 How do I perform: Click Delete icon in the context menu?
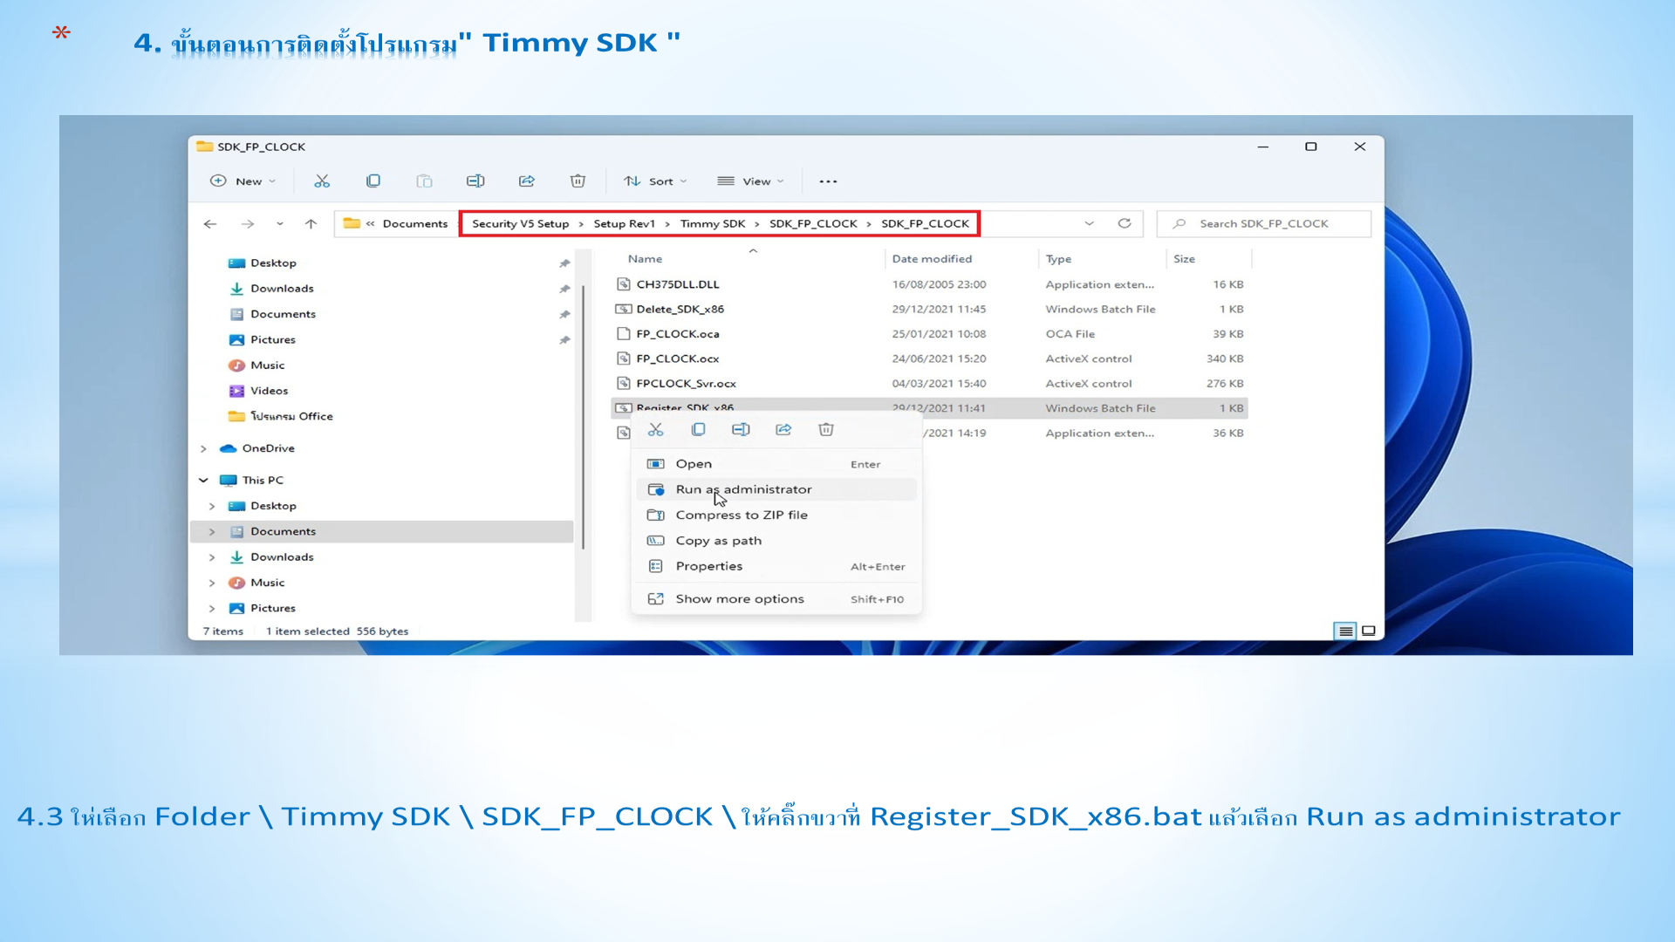(826, 430)
